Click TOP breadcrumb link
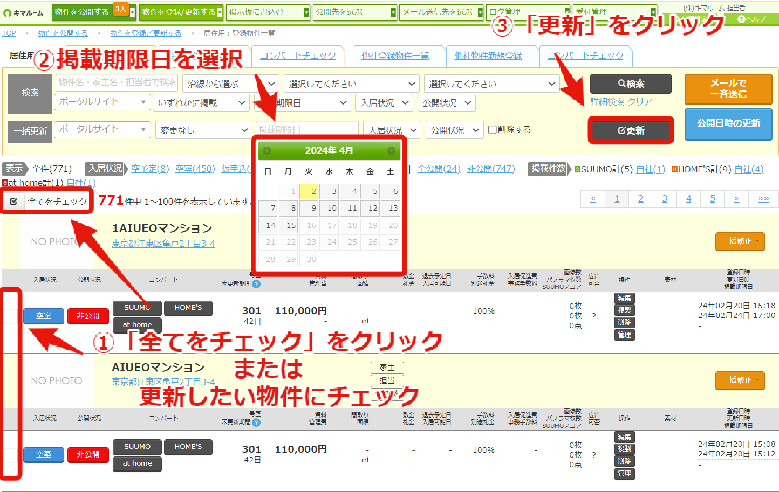Screen dimensions: 779x492 coord(9,33)
